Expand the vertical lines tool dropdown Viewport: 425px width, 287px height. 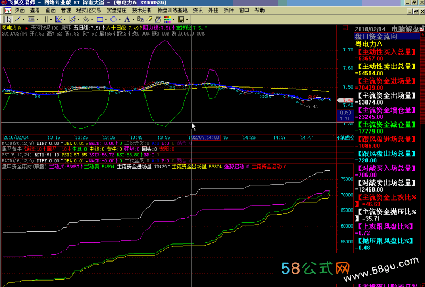51,20
